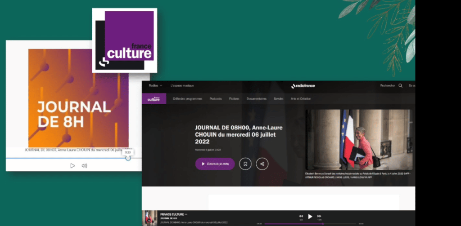Open the Podcasts tab
The height and width of the screenshot is (226, 461).
click(216, 98)
